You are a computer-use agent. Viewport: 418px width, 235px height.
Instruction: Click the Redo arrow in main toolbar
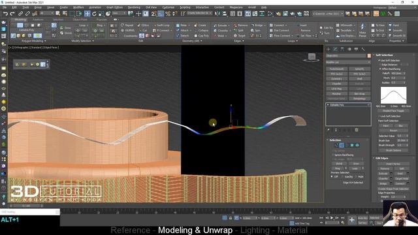pos(12,14)
